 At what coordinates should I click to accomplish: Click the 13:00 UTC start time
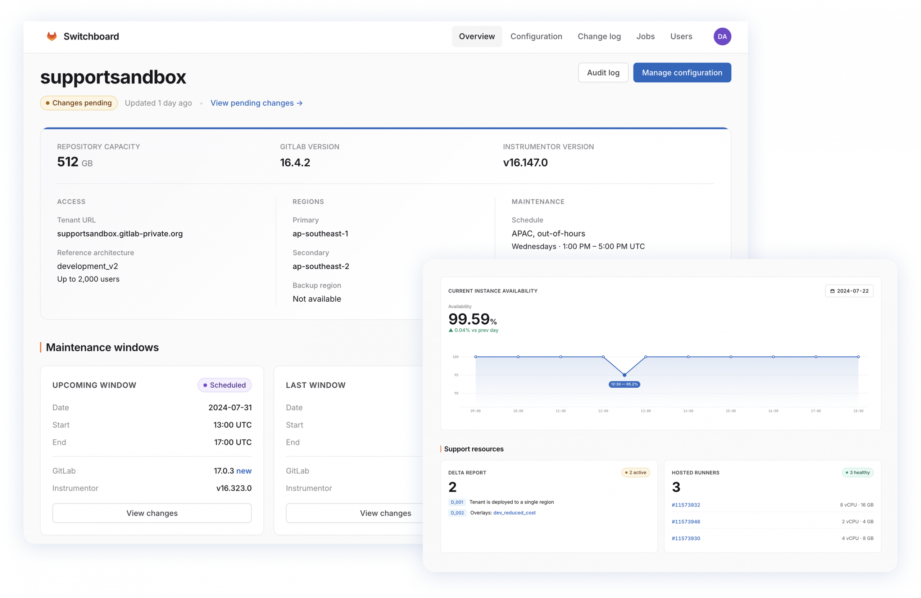pos(232,425)
